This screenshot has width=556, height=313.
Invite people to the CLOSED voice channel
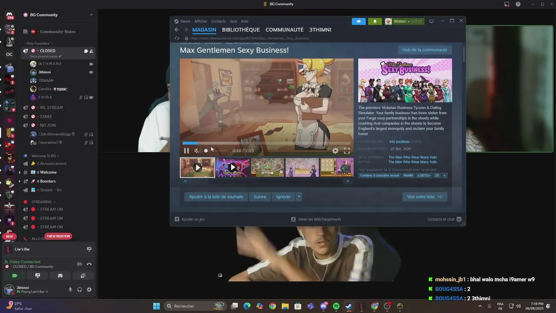[x=91, y=51]
